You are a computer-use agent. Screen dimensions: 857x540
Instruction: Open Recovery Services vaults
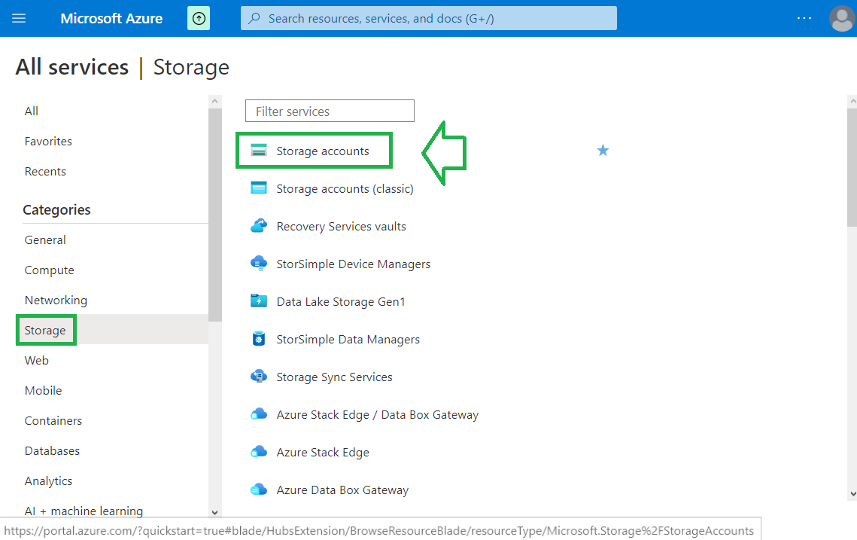click(x=341, y=227)
